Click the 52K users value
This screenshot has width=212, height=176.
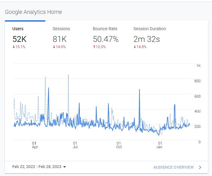19,39
